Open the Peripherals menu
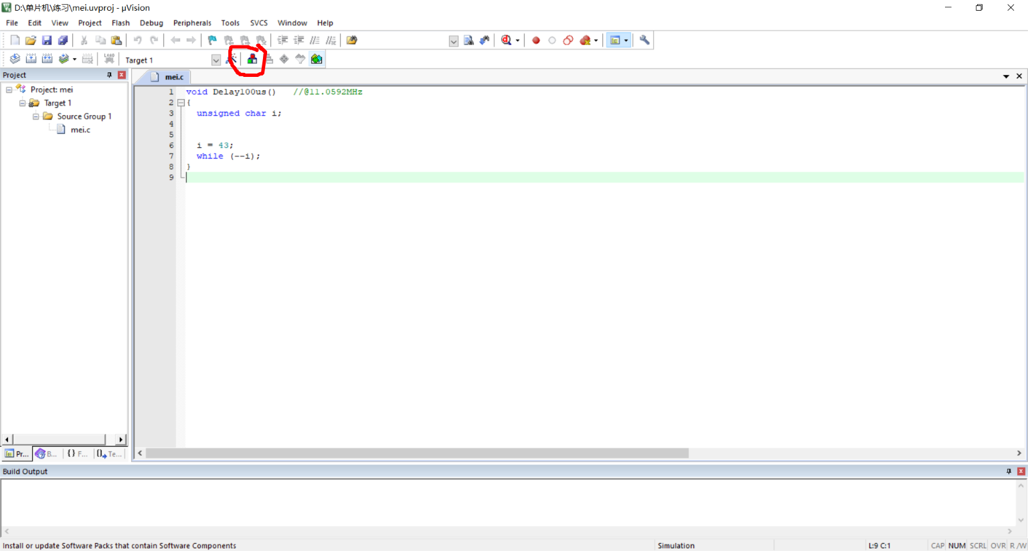 coord(192,22)
